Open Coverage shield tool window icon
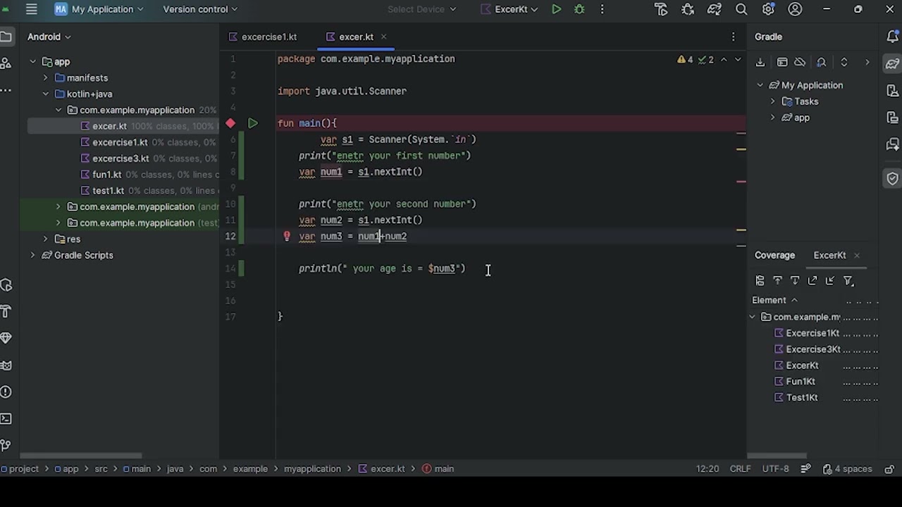 pos(893,178)
